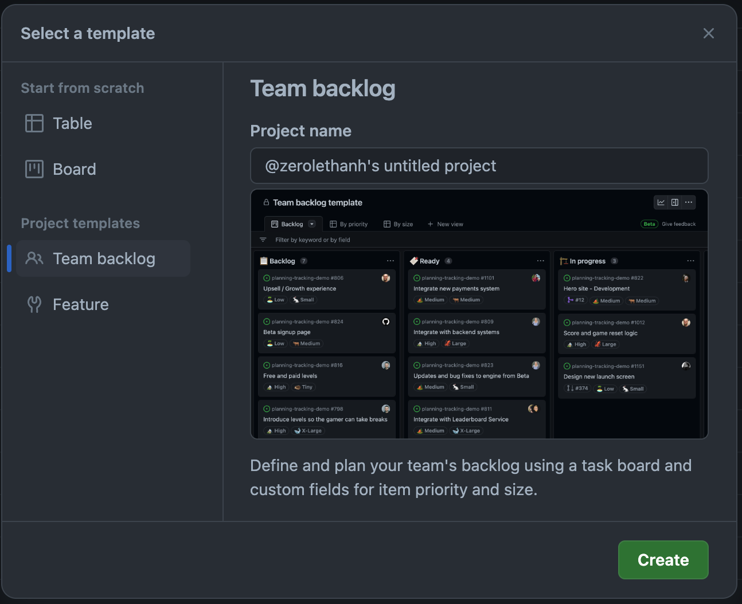Click the Upsell / Growth experience card
Image resolution: width=742 pixels, height=604 pixels.
(x=300, y=289)
